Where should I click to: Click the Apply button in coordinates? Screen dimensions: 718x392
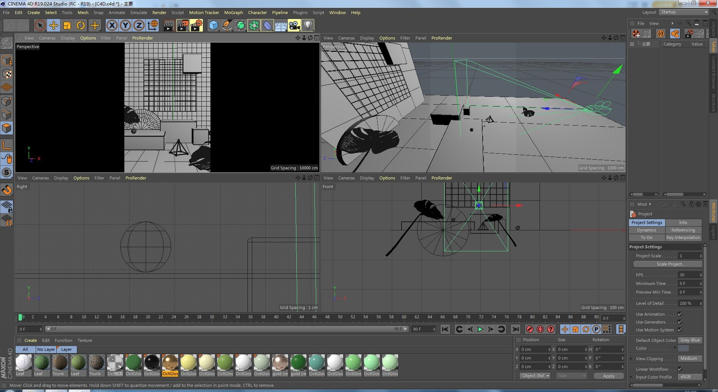pos(609,376)
